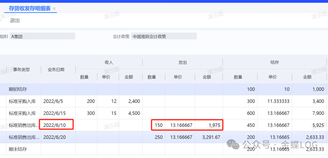Click the 组织 field showing A集团
This screenshot has width=328, height=158.
[x=42, y=36]
